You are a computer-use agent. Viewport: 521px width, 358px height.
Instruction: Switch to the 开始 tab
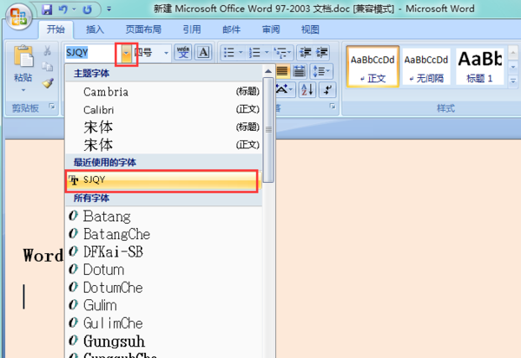(56, 29)
